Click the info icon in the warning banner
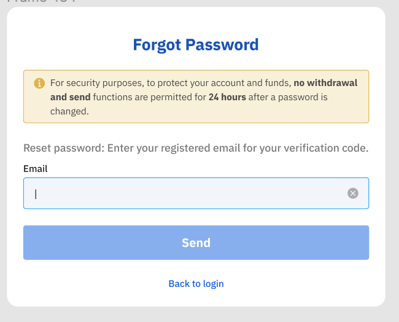The width and height of the screenshot is (399, 322). 39,83
